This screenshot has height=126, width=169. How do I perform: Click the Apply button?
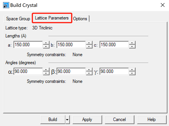87,120
